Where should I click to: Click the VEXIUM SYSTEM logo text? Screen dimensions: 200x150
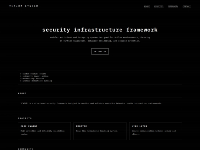(24, 6)
